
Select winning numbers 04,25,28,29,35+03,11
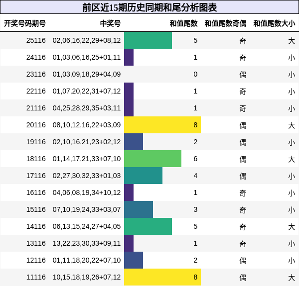87,108
